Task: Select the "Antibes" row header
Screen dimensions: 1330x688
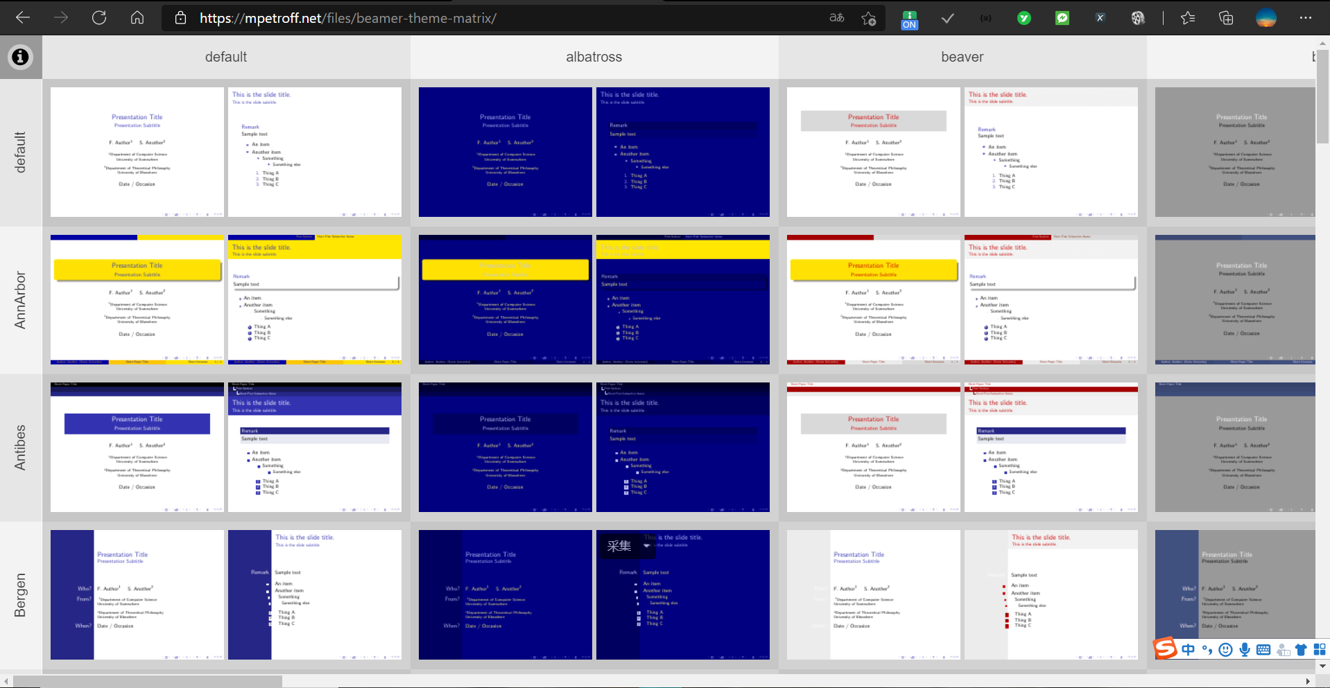Action: coord(21,448)
